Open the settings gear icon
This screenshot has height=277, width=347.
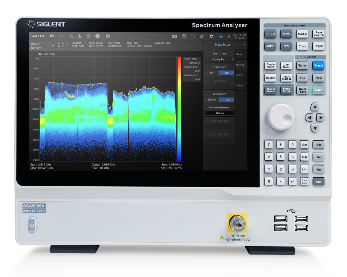click(212, 36)
